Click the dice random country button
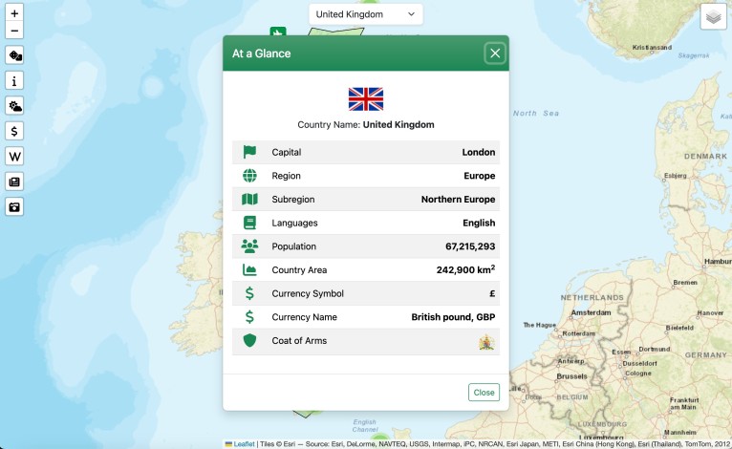 pos(15,55)
